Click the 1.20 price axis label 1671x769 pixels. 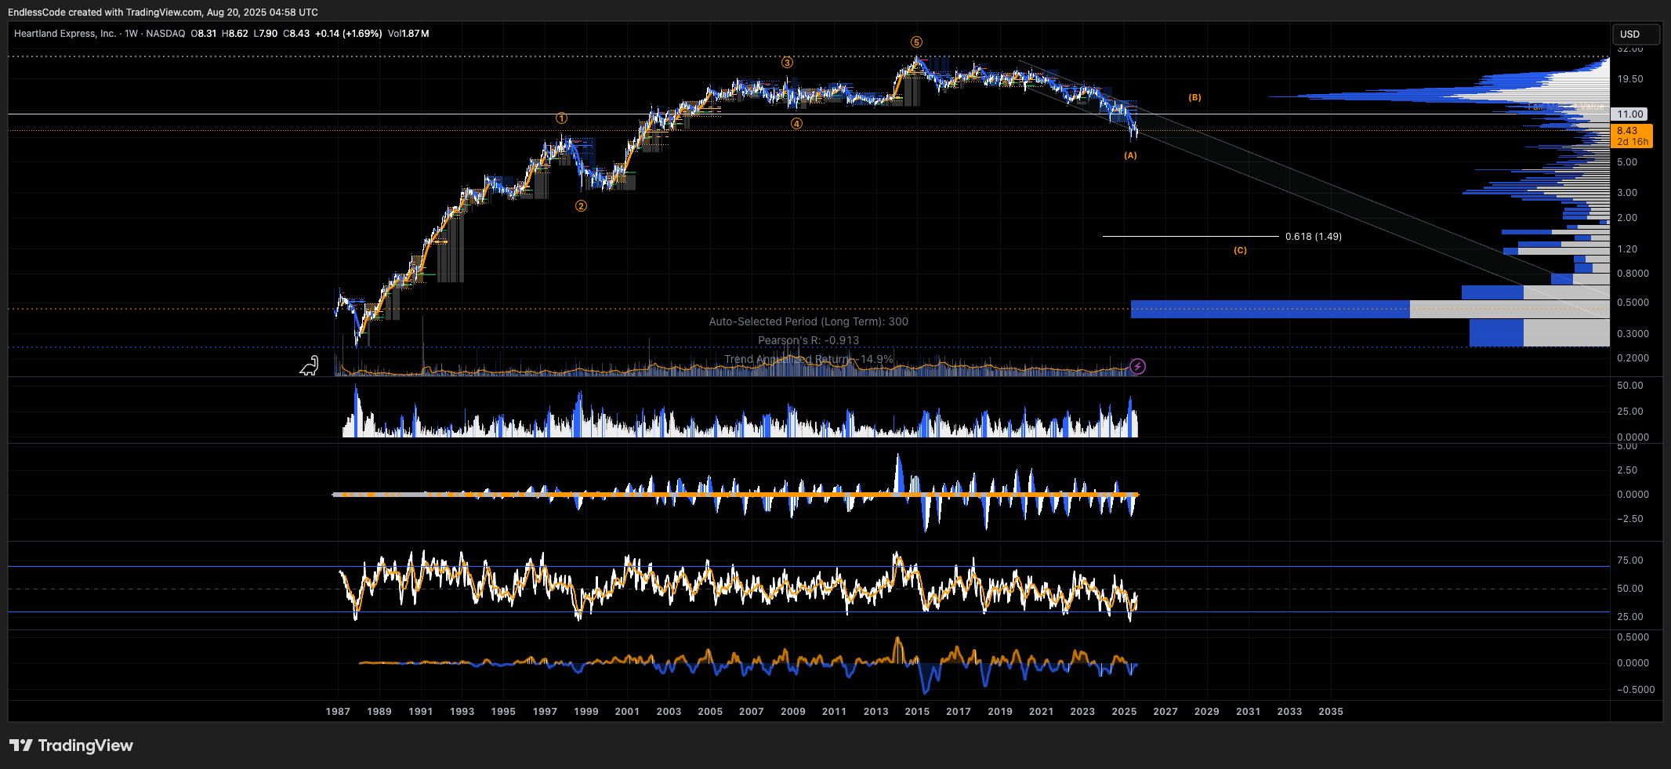coord(1627,249)
